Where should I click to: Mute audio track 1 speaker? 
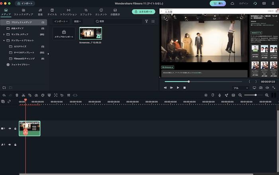(x=10, y=145)
